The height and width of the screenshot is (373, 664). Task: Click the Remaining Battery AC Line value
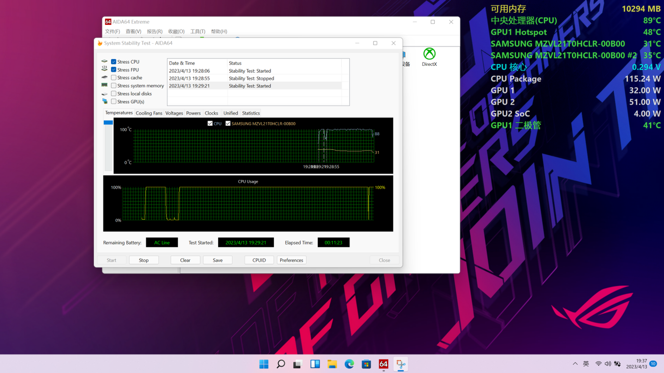click(162, 243)
